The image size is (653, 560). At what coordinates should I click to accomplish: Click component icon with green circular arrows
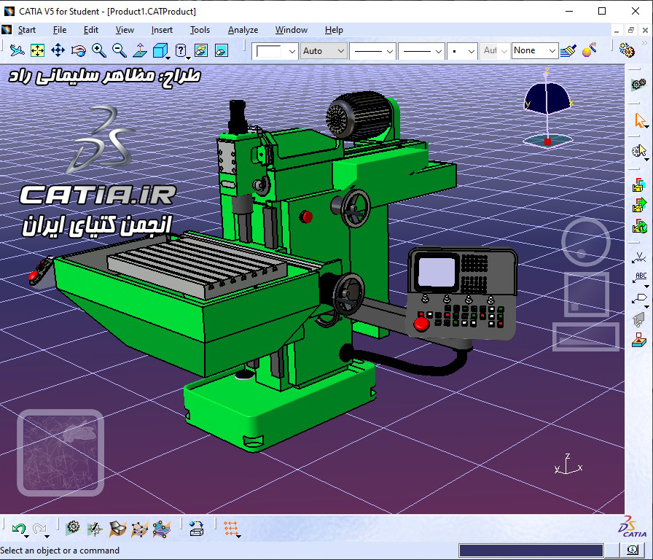[x=639, y=226]
